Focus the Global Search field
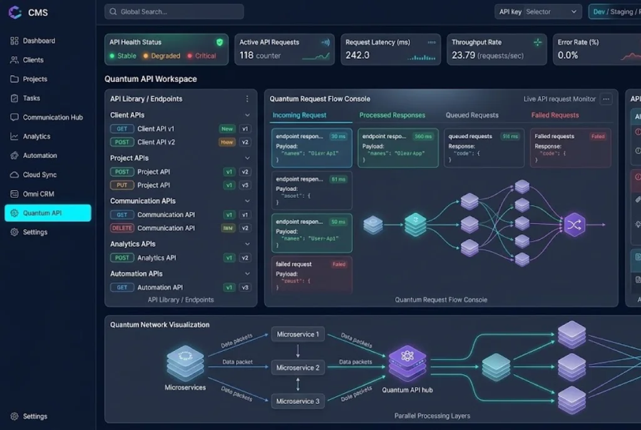Viewport: 641px width, 430px height. 174,12
